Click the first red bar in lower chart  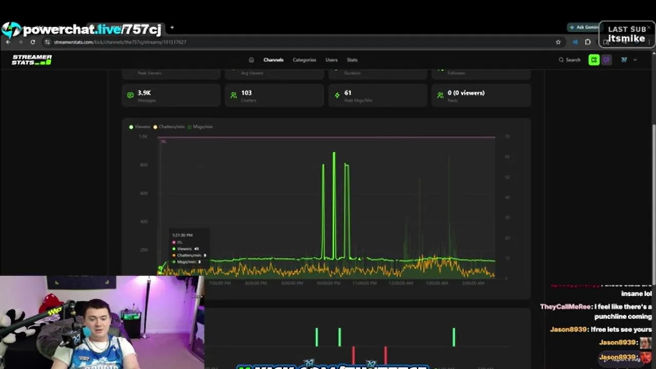point(353,355)
